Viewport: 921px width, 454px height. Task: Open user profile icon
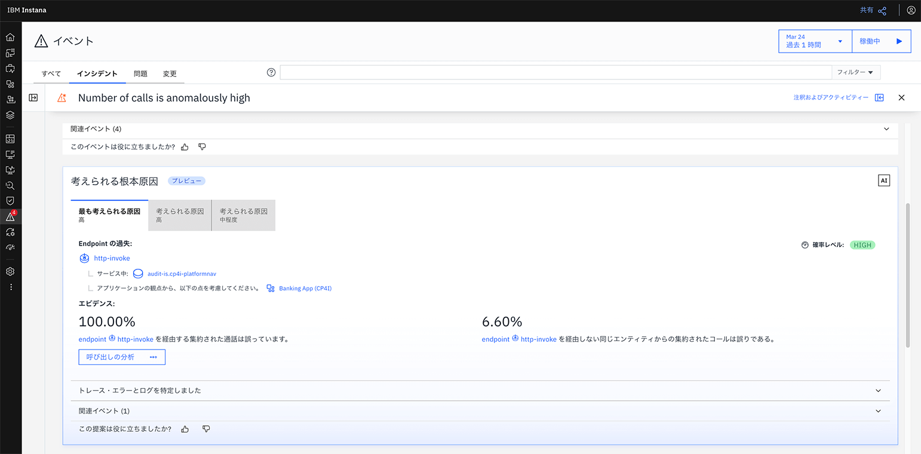click(911, 10)
